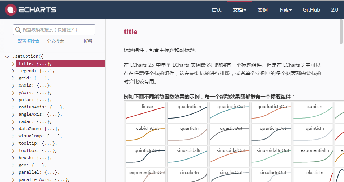This screenshot has width=344, height=182.
Task: Expand the legend tree arrow
Action: [13, 71]
